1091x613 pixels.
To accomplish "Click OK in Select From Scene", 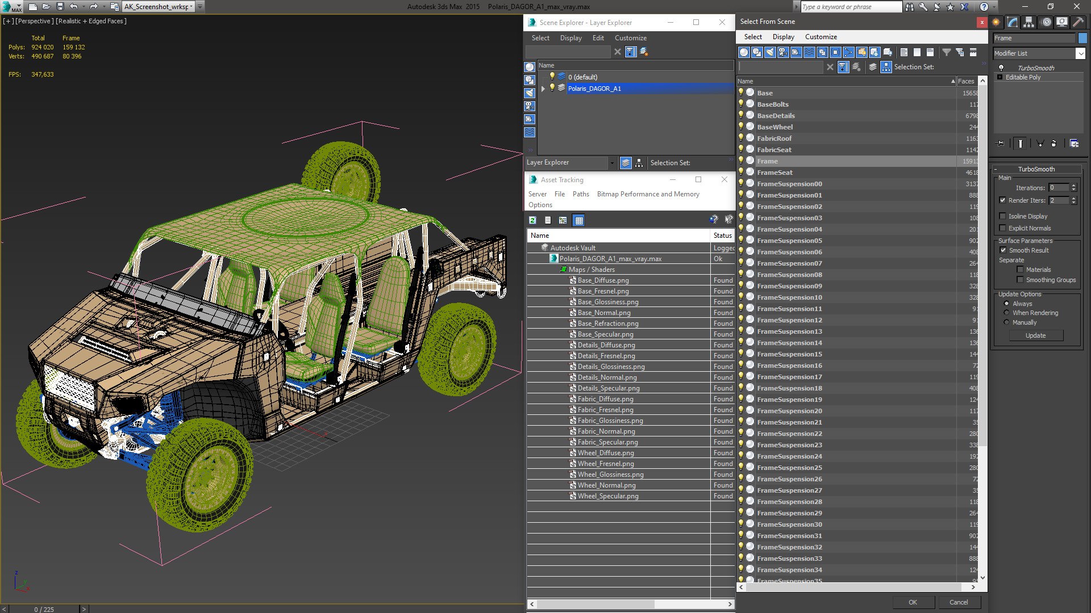I will tap(913, 602).
